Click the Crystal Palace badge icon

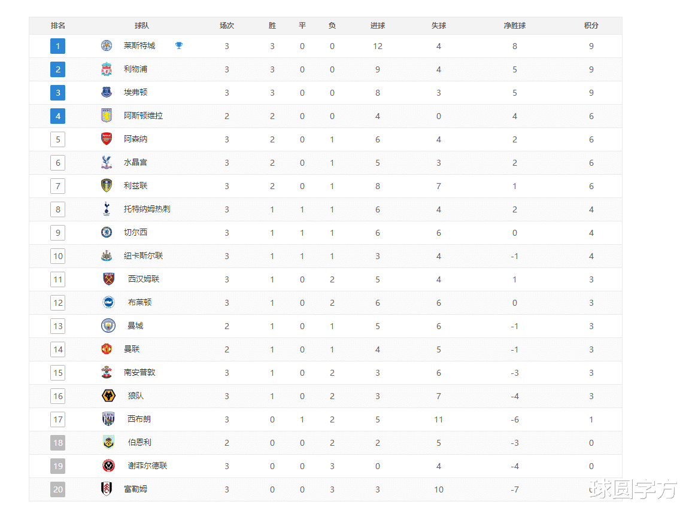click(107, 163)
